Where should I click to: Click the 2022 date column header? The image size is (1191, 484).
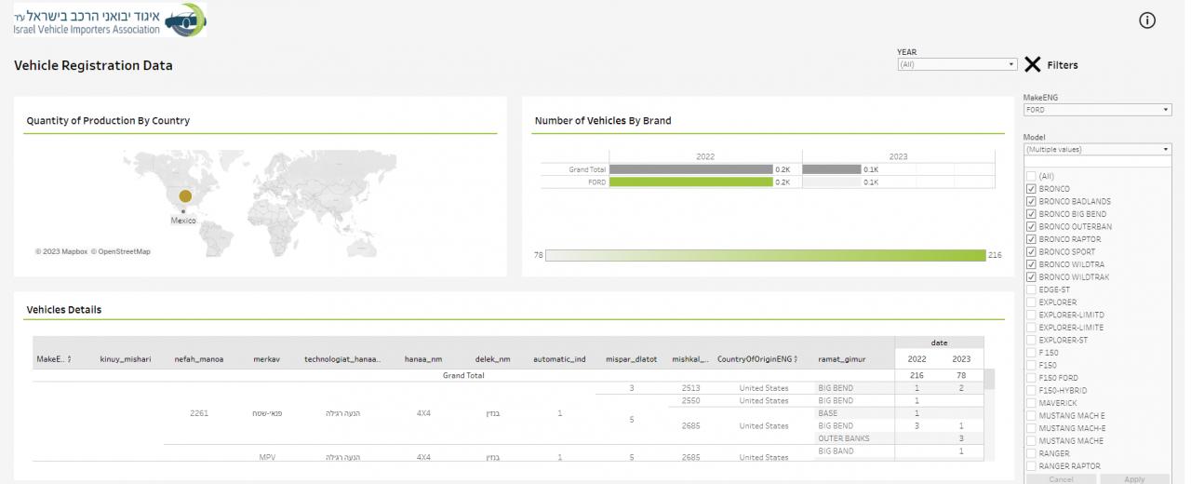coord(917,359)
